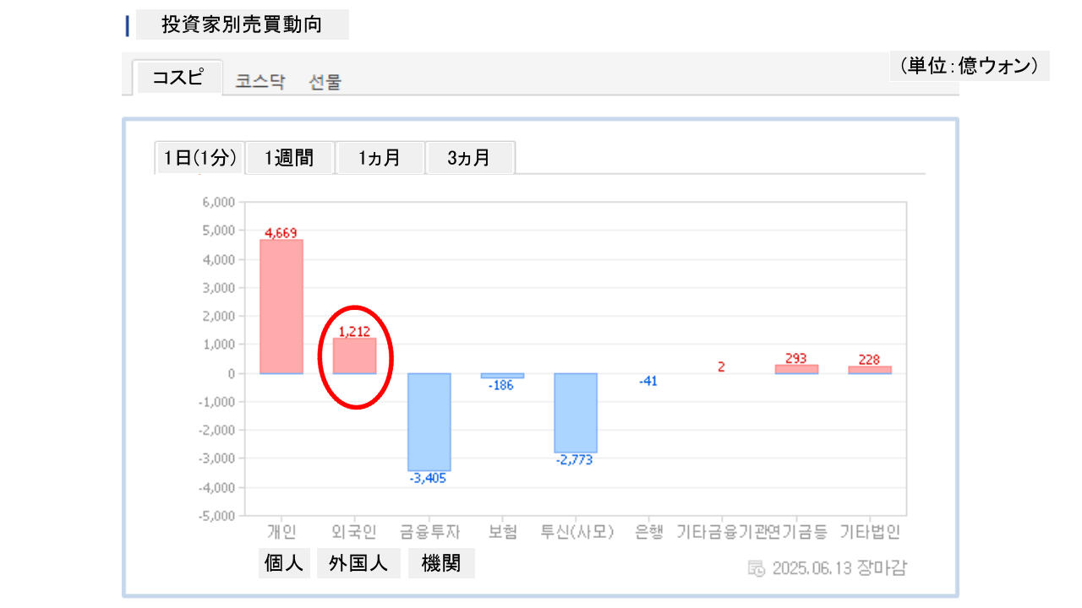1082x608 pixels.
Task: Click the 個人 label under the chart
Action: (284, 563)
